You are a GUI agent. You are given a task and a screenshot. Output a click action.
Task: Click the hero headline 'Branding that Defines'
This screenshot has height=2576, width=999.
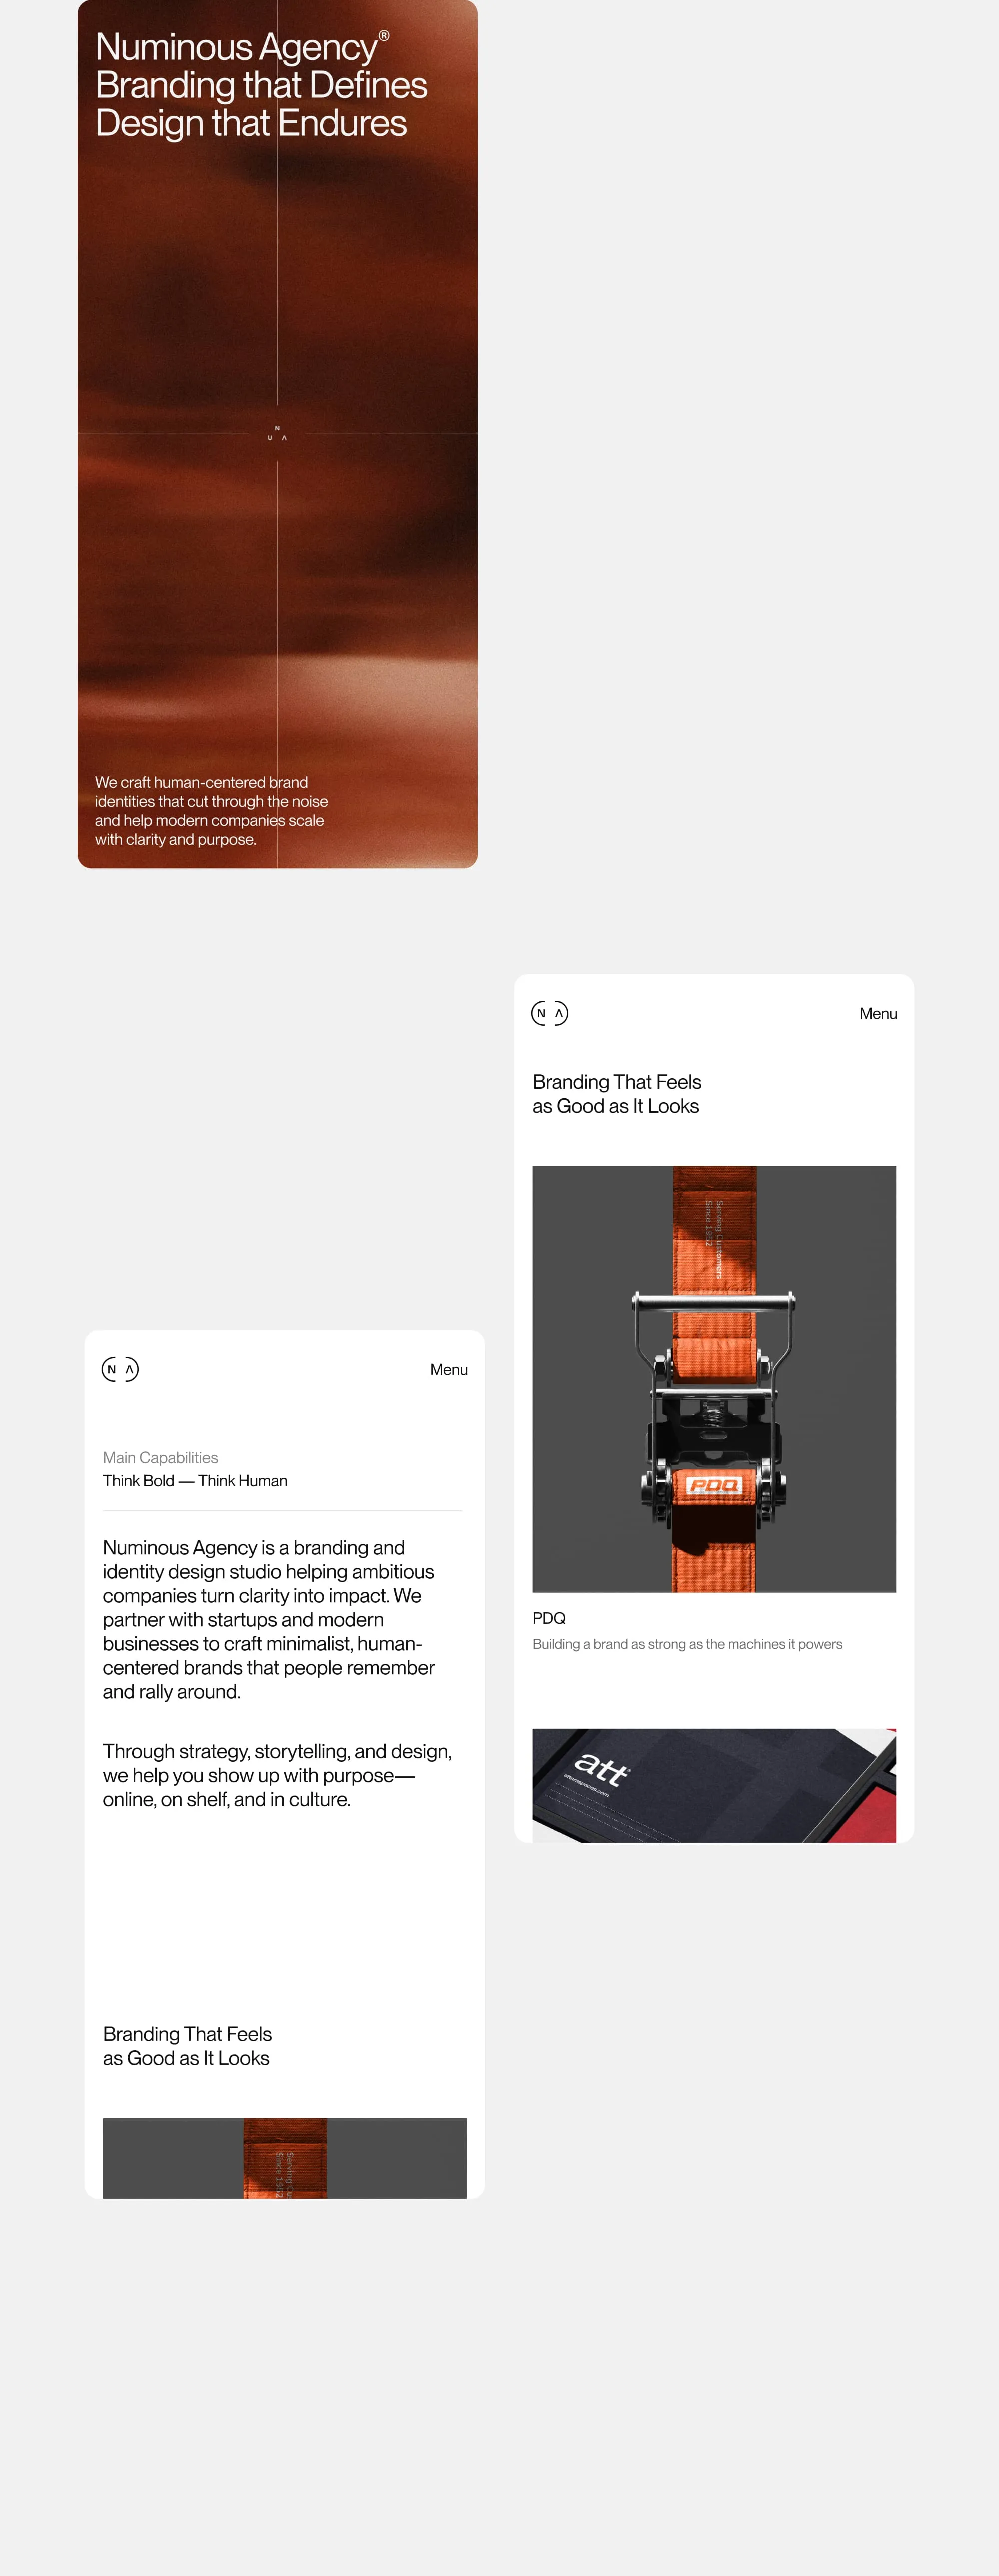[x=261, y=85]
